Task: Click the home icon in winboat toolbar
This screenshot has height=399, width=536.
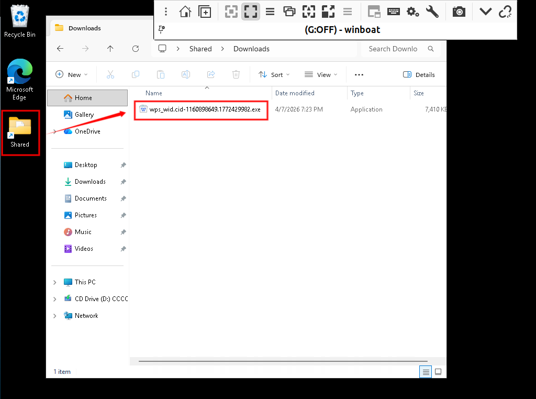Action: tap(185, 12)
